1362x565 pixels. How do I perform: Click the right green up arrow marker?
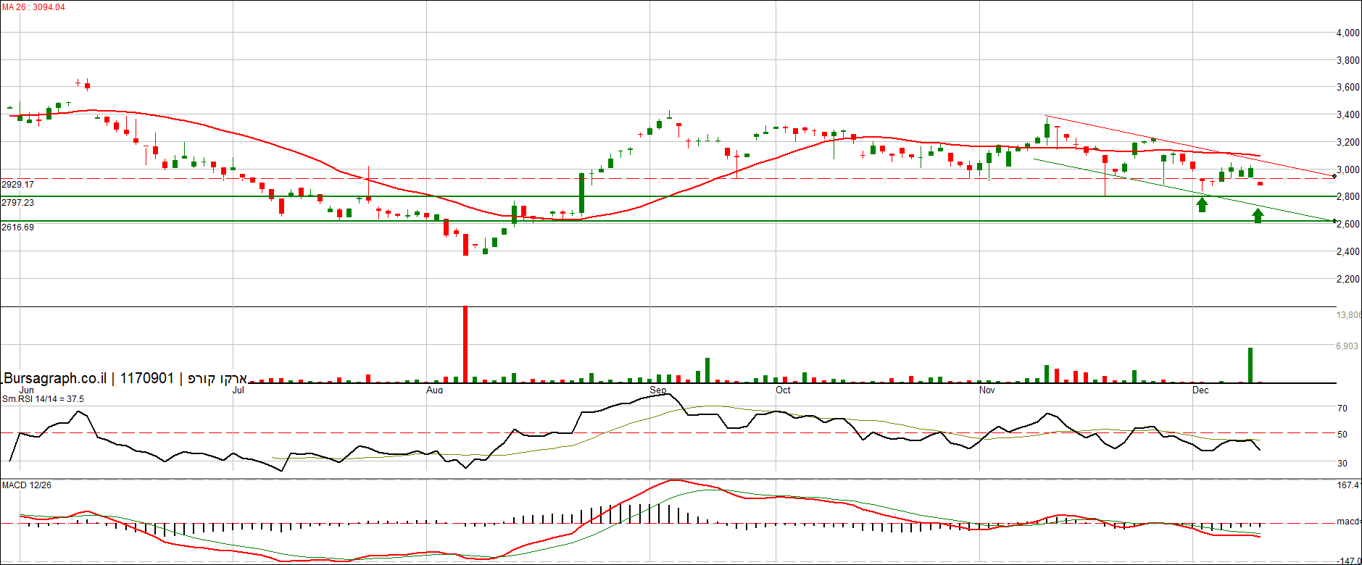click(x=1258, y=215)
